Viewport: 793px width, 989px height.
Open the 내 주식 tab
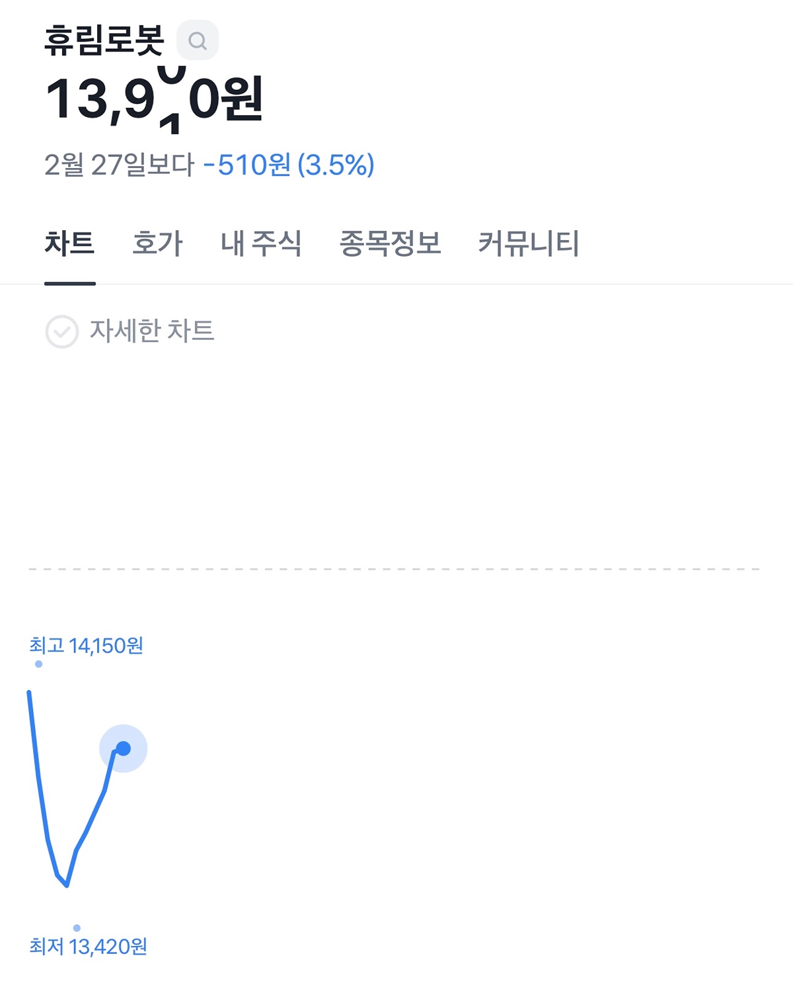tap(261, 243)
